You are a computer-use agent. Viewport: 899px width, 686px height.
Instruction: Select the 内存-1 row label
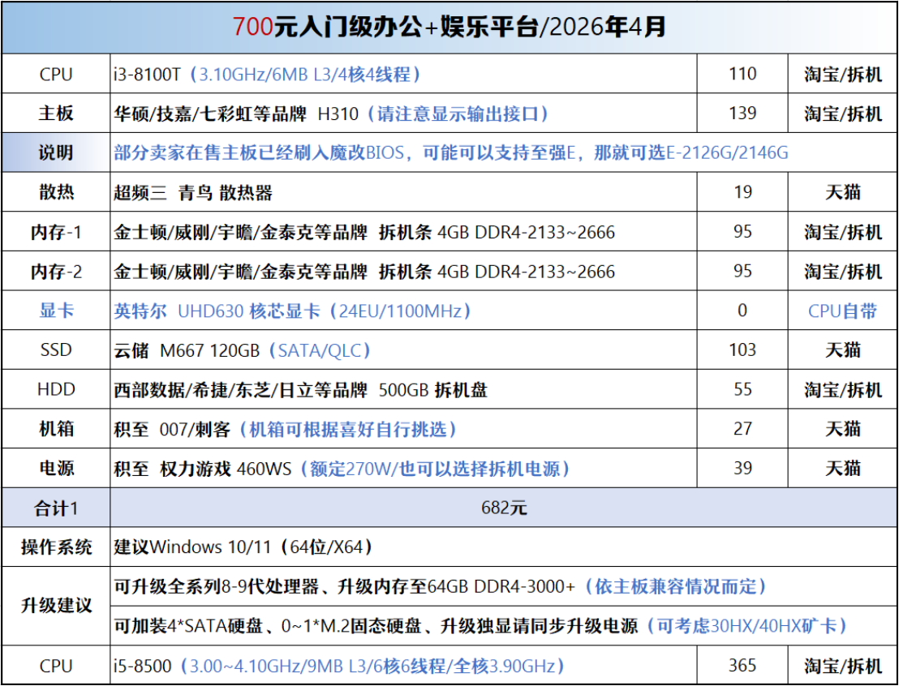point(56,232)
